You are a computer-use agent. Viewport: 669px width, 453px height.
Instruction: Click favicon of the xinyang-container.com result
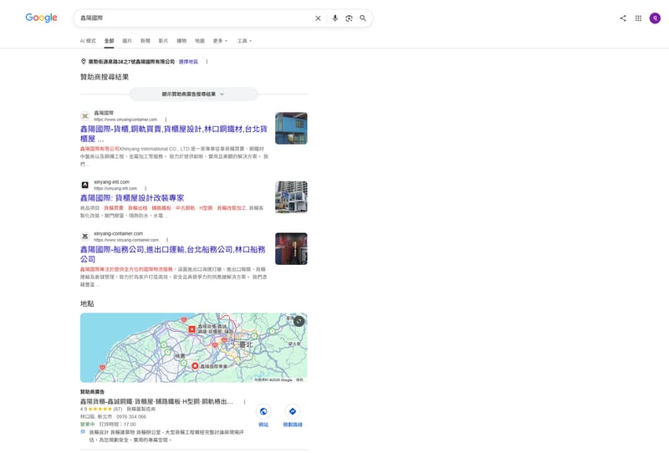(x=85, y=237)
